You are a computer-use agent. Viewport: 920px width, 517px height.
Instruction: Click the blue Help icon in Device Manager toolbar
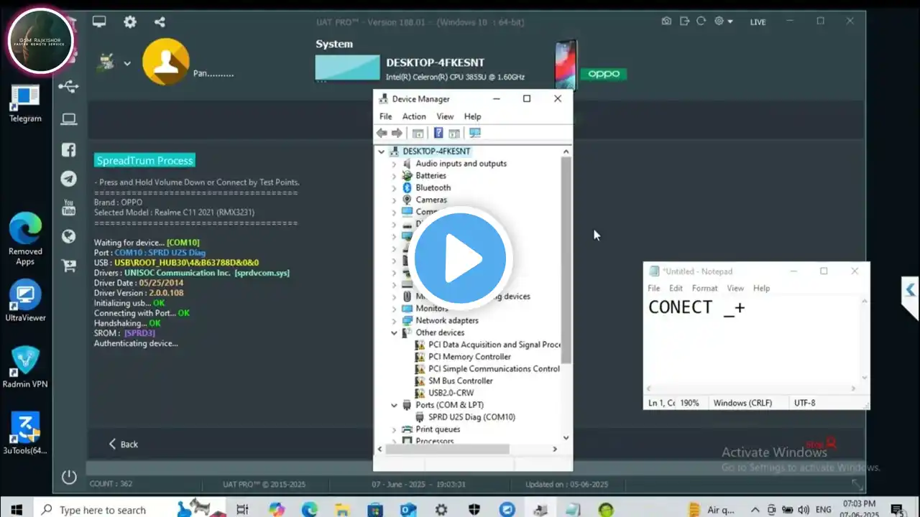[438, 133]
